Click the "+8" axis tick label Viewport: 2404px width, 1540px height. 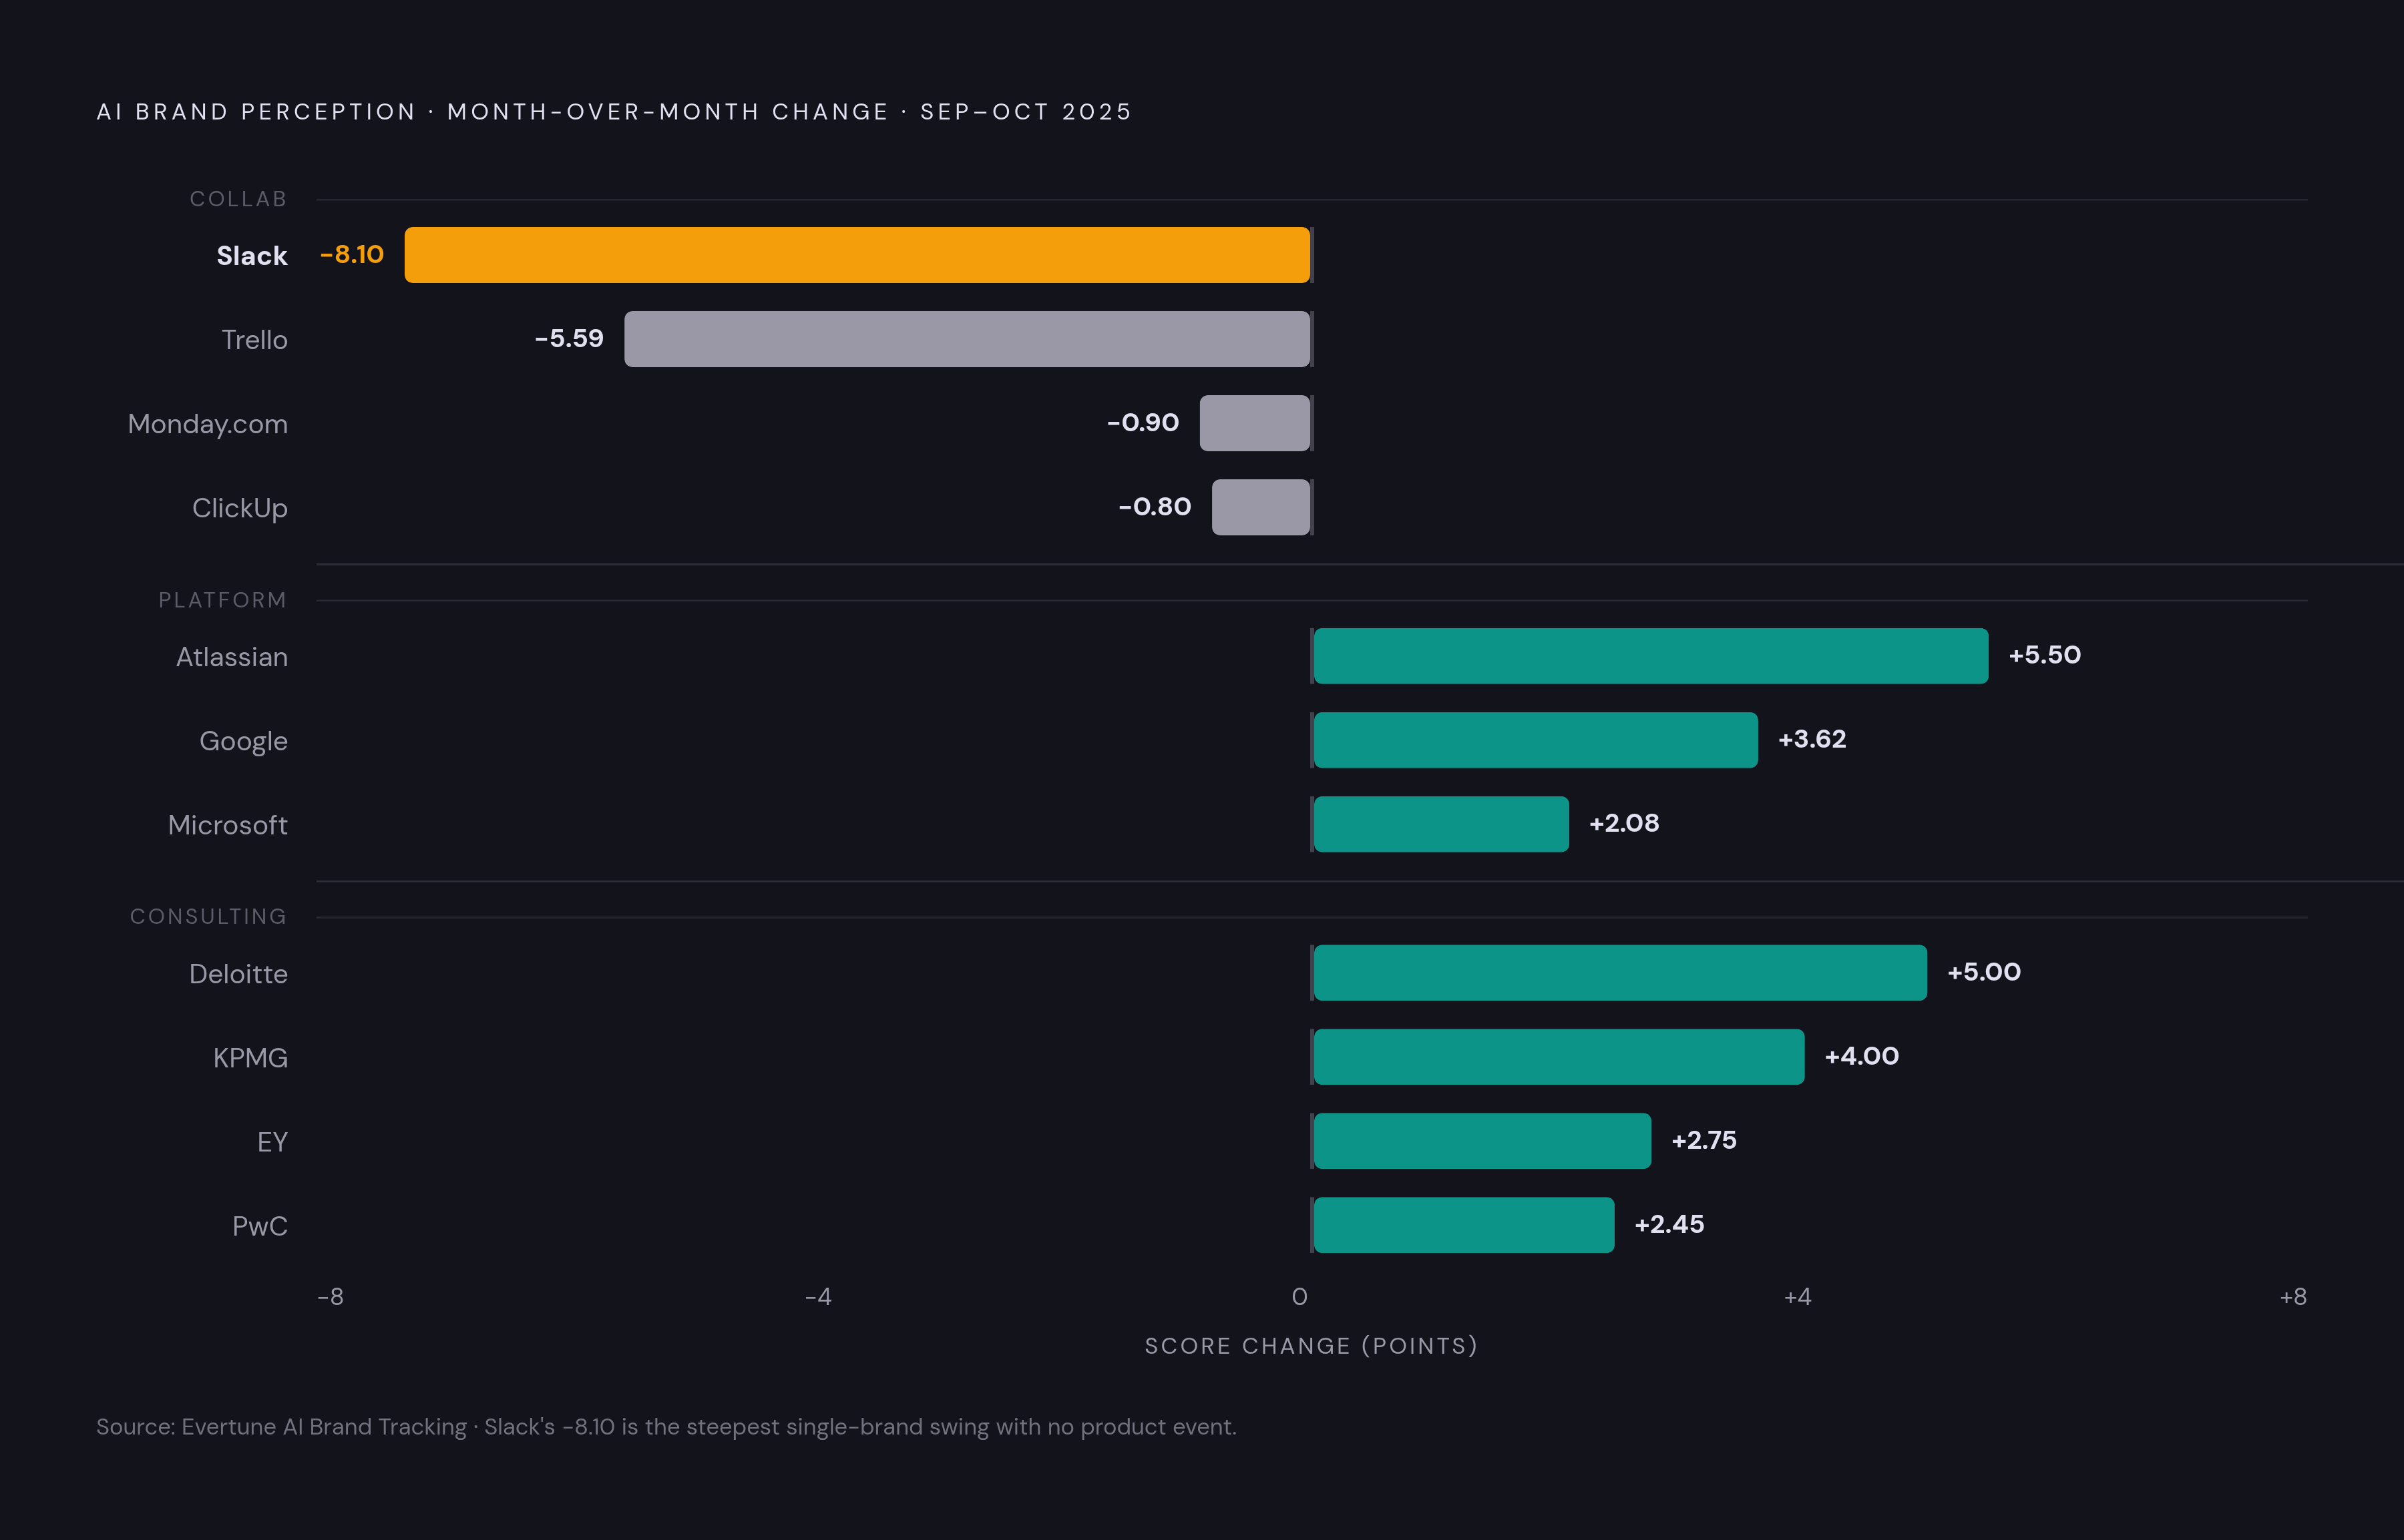[x=2293, y=1297]
